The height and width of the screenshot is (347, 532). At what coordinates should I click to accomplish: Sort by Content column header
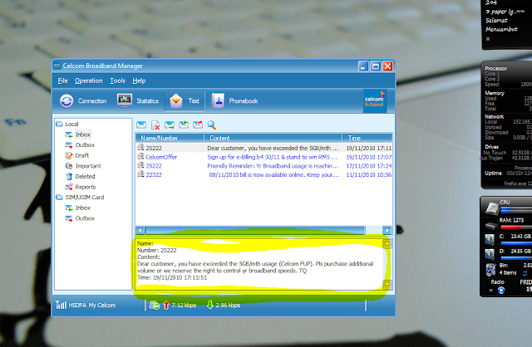273,138
